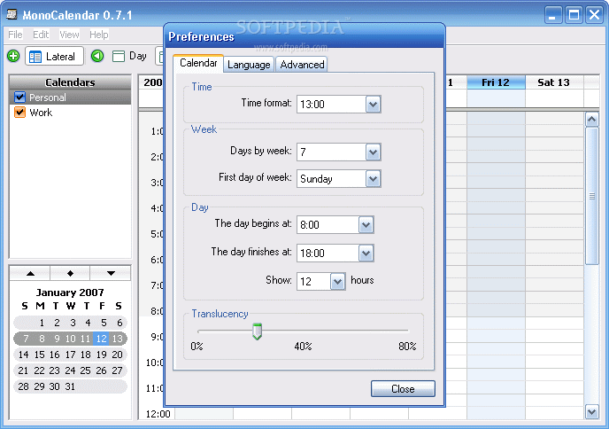Click the scroll down arrow in calendar view

[591, 411]
